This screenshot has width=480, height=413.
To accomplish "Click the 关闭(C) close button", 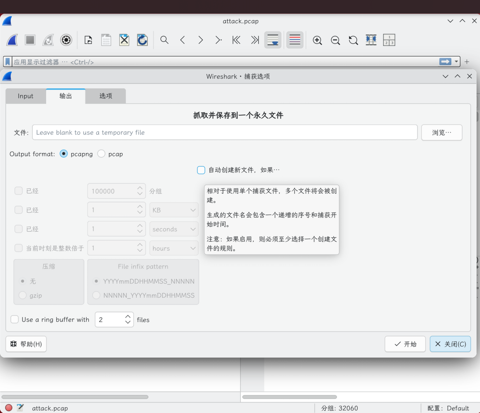I will pos(450,344).
